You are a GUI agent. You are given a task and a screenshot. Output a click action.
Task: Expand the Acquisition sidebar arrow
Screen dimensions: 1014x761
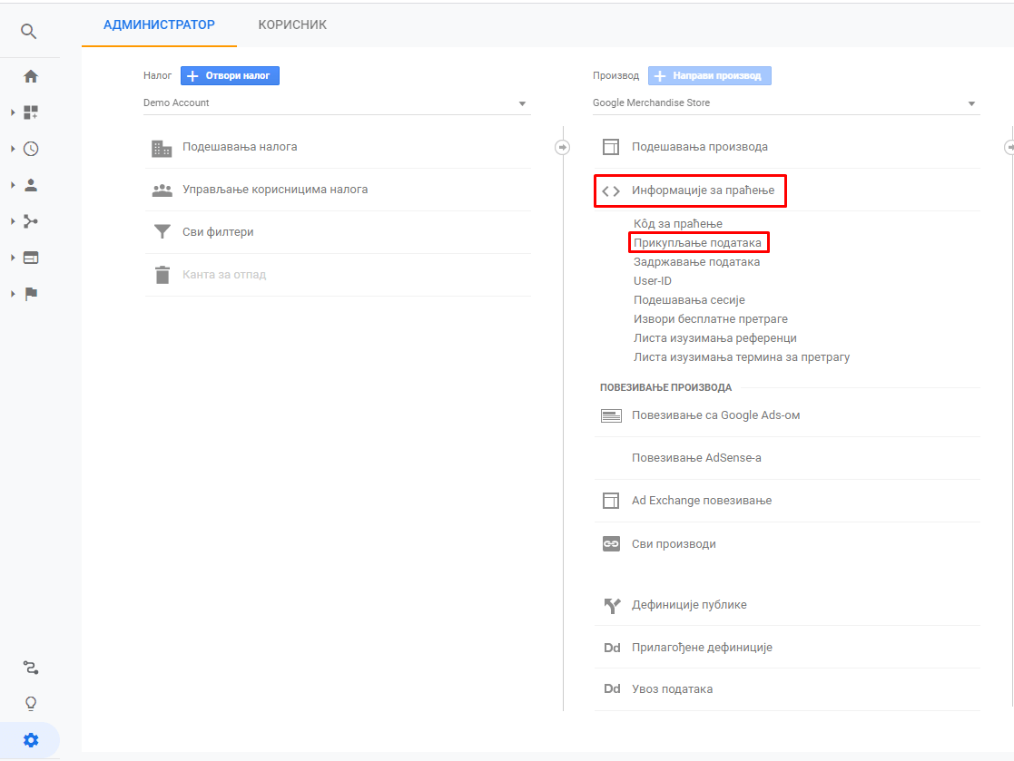click(13, 221)
